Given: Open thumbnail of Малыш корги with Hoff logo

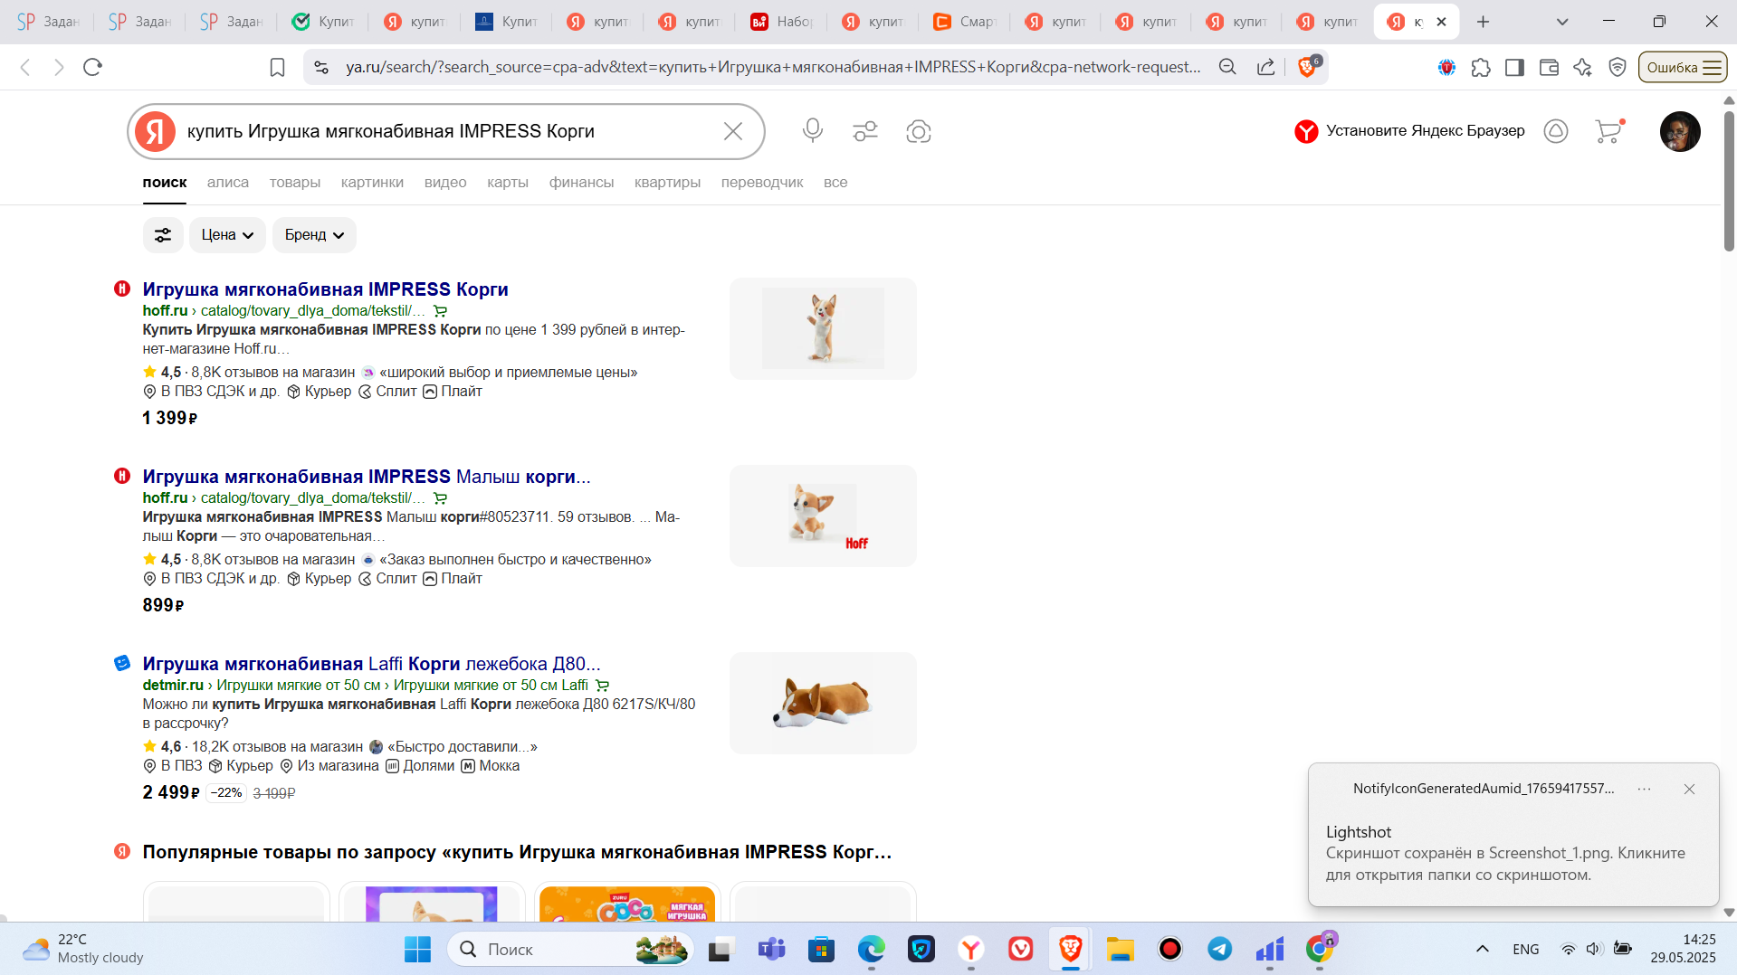Looking at the screenshot, I should (823, 516).
